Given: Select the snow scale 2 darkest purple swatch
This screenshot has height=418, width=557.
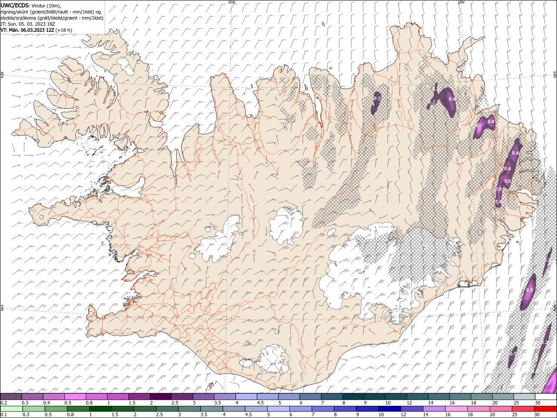Looking at the screenshot, I should [161, 397].
